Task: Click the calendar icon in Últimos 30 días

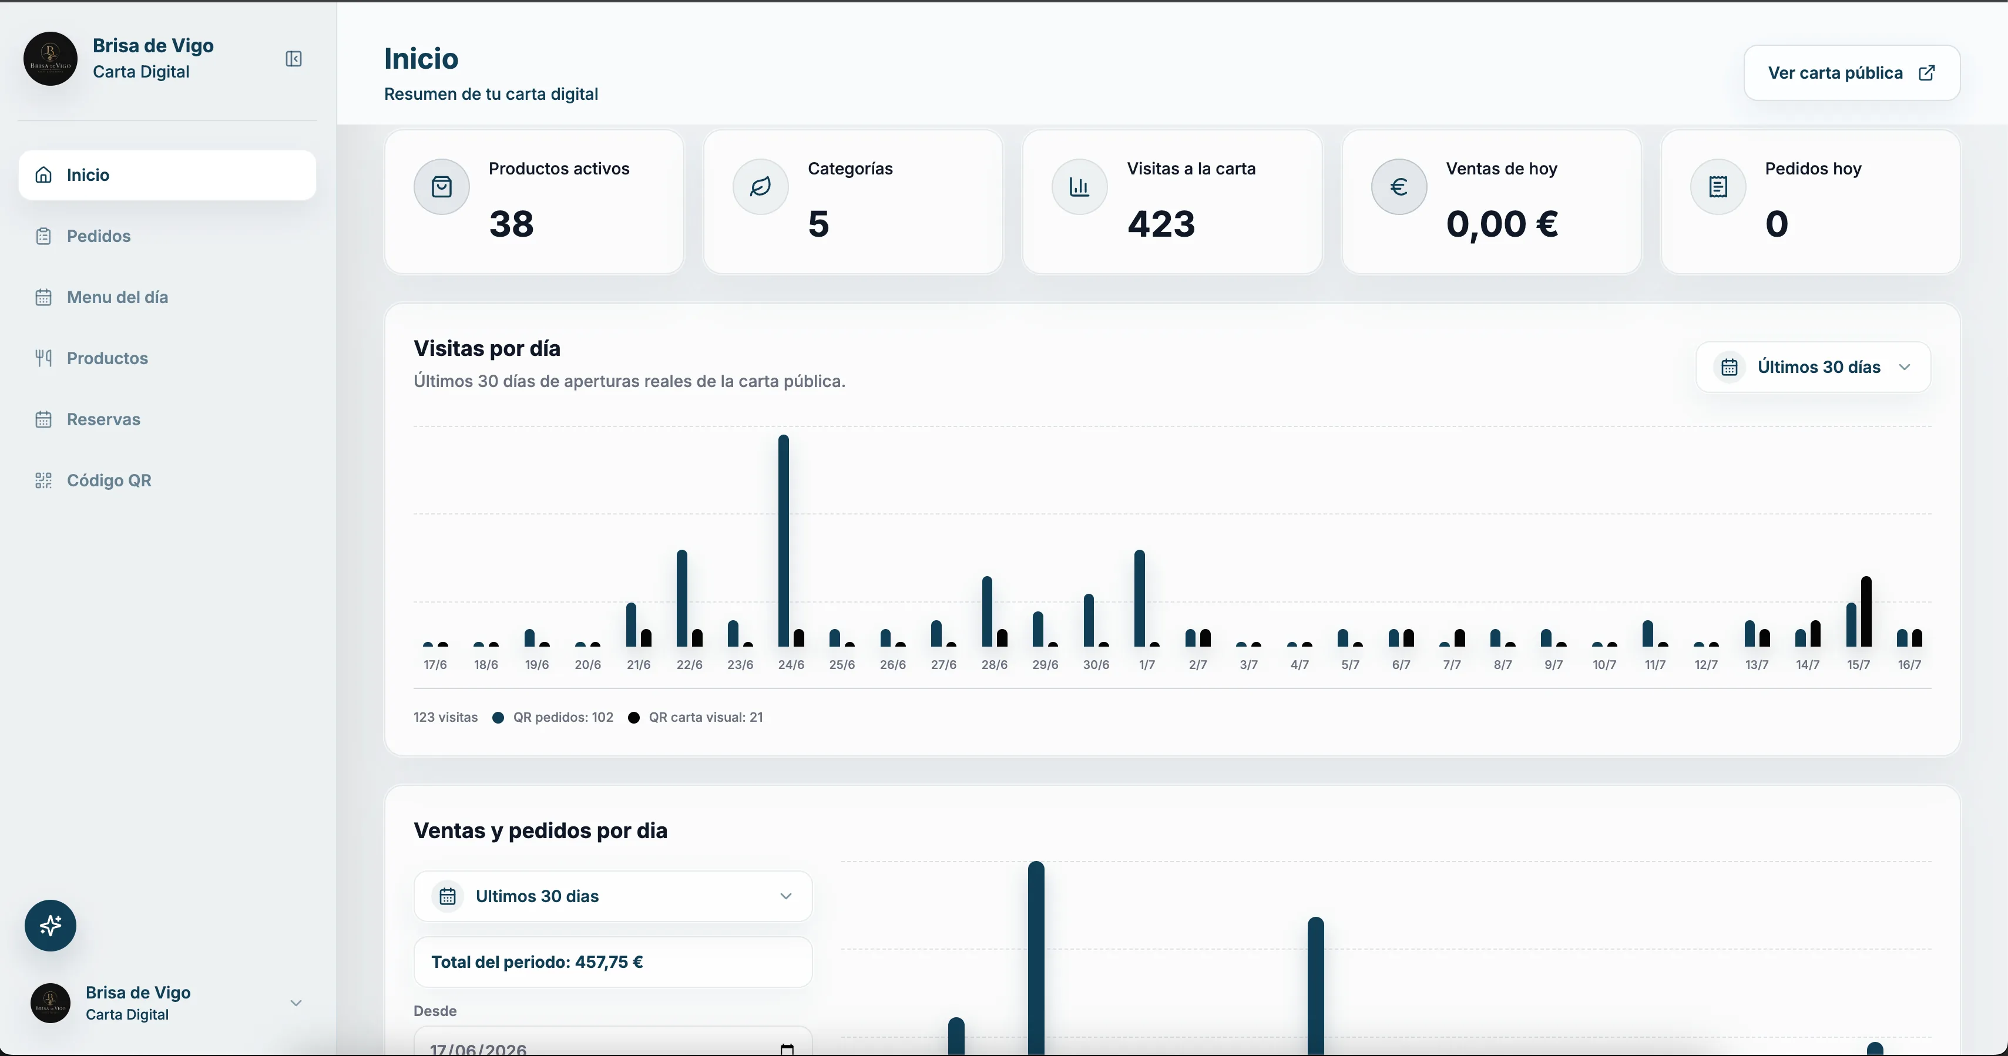Action: point(1730,367)
